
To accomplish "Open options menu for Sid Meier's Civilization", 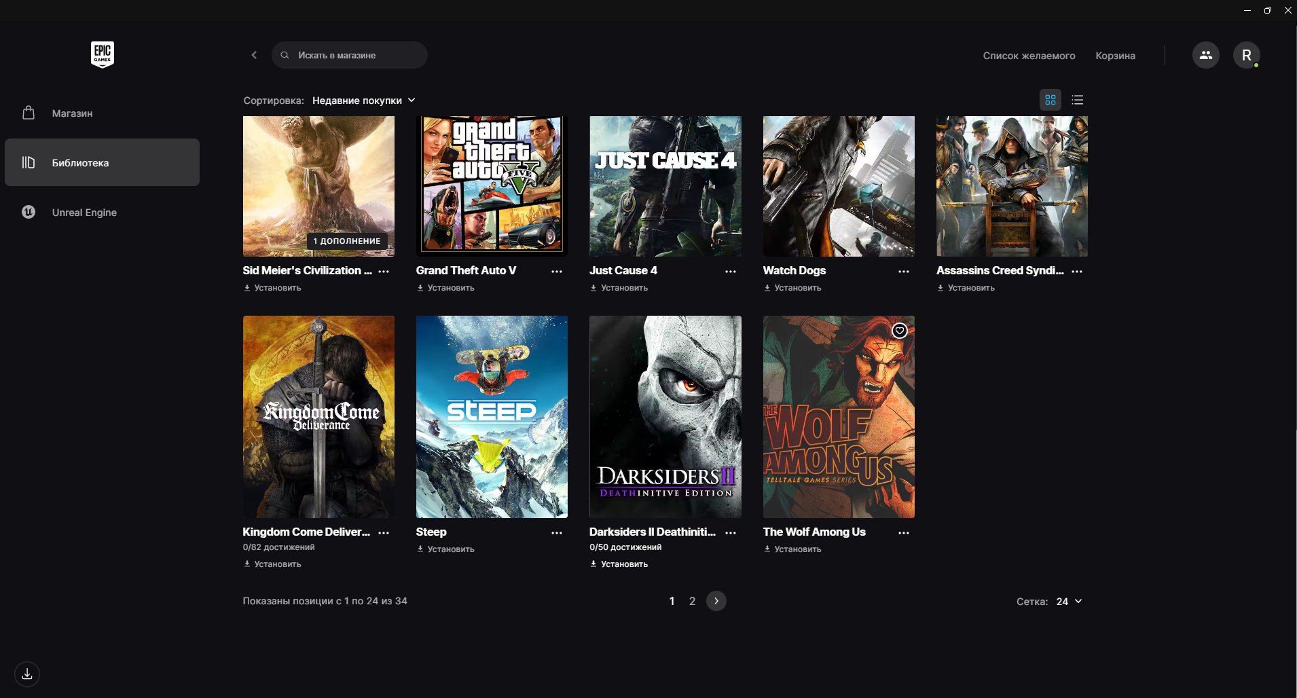I will (384, 271).
